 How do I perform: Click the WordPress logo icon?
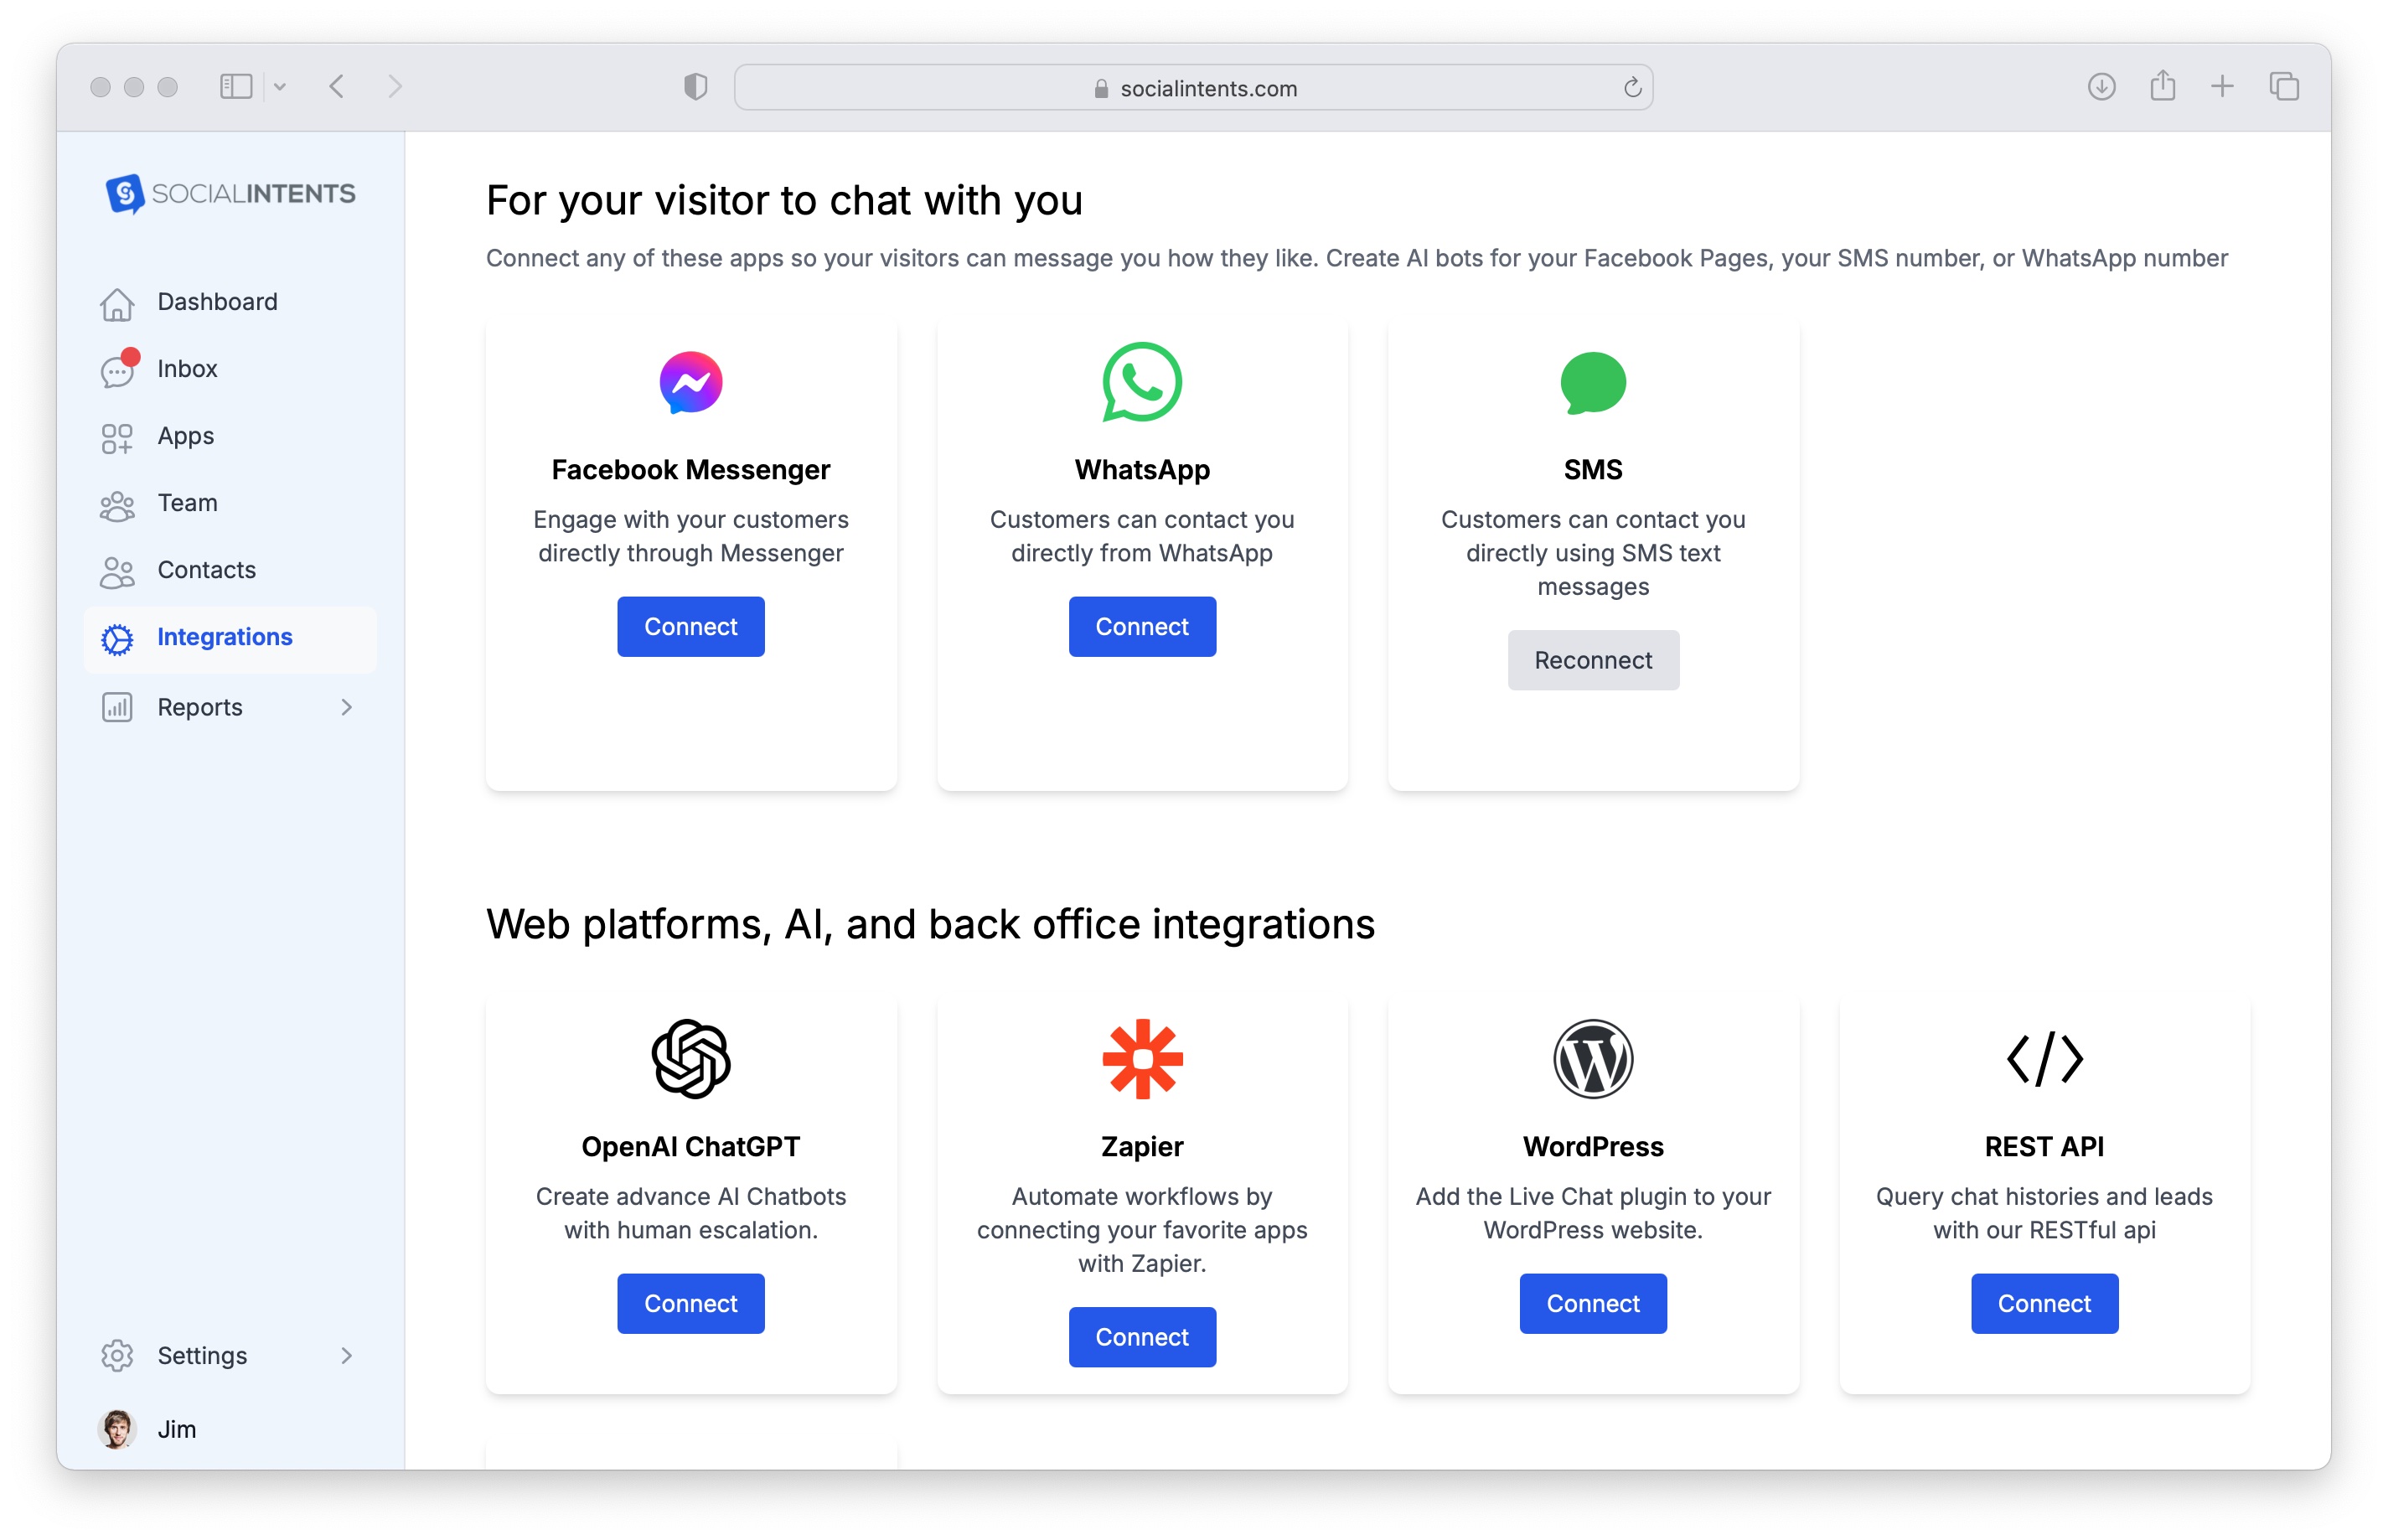(1592, 1058)
